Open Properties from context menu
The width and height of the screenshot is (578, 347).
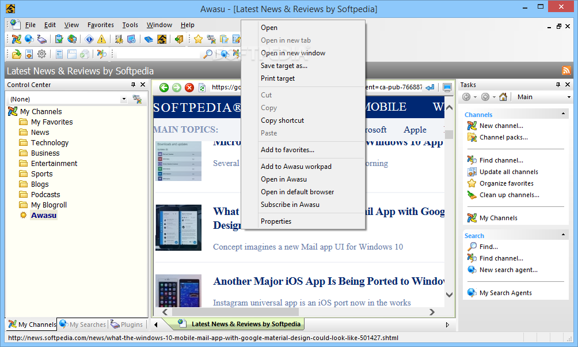pyautogui.click(x=276, y=221)
